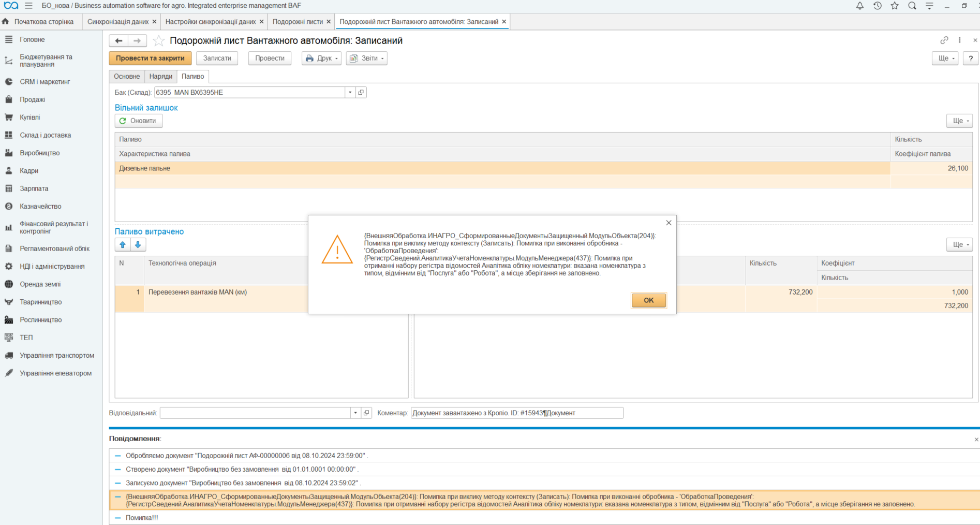
Task: Click the Провести button
Action: 270,58
